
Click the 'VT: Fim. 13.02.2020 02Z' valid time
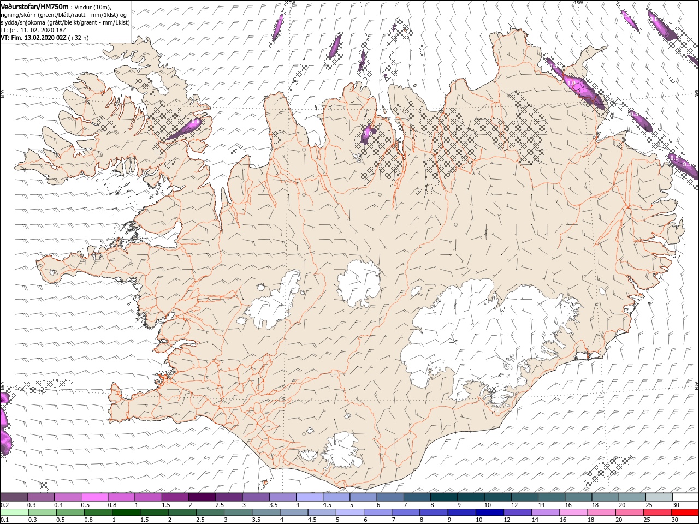33,38
